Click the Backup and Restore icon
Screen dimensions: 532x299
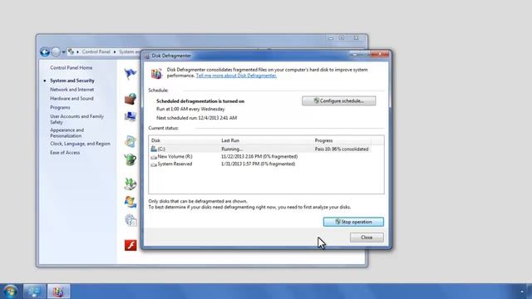[131, 184]
